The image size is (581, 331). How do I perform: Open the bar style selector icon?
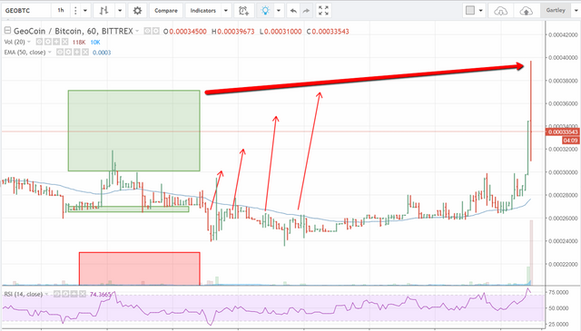103,11
